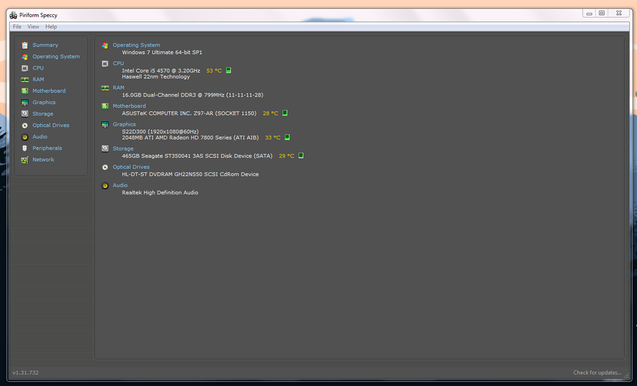This screenshot has height=386, width=637.
Task: Open the Optical Drives section from sidebar
Action: click(51, 125)
